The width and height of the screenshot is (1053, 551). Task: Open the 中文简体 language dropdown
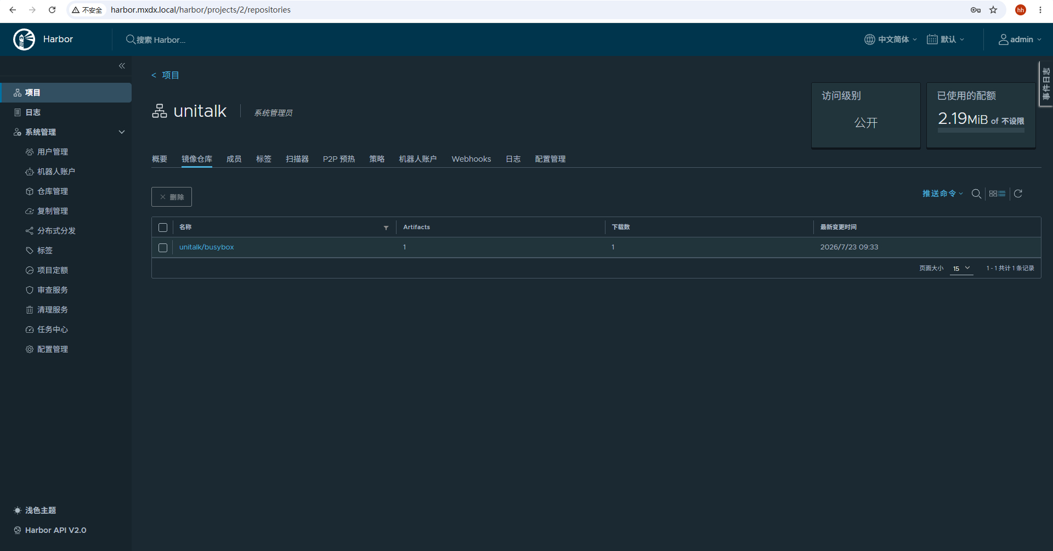point(891,39)
